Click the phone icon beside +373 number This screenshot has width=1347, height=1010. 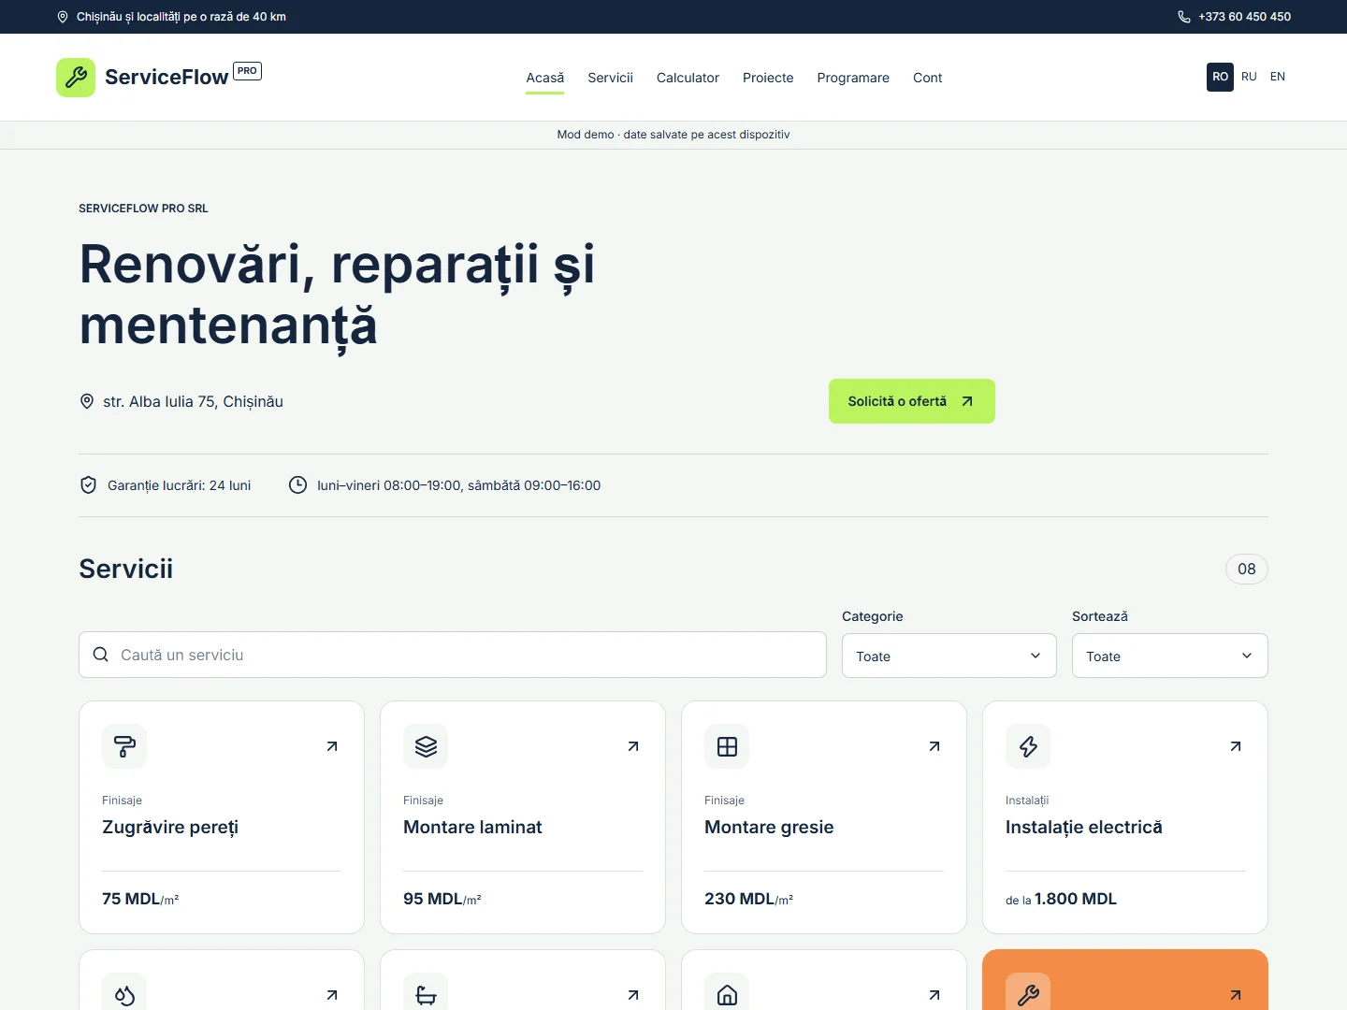[x=1184, y=17]
